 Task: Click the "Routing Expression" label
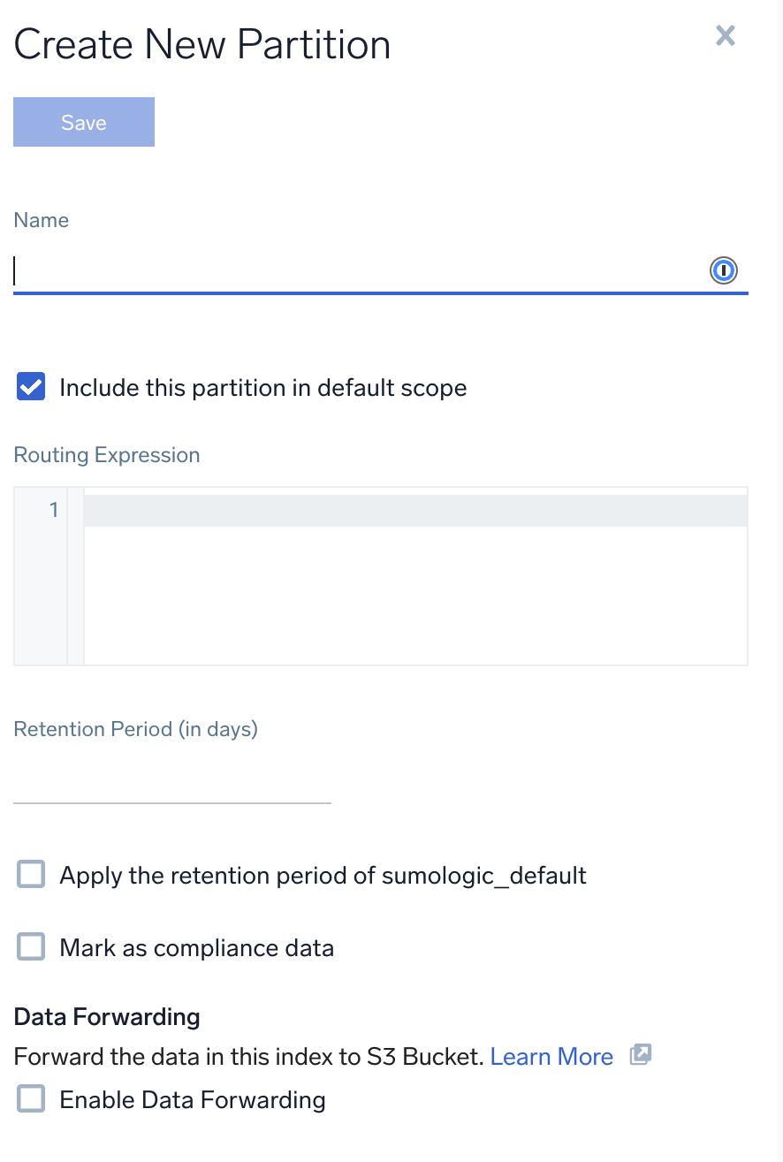click(107, 455)
